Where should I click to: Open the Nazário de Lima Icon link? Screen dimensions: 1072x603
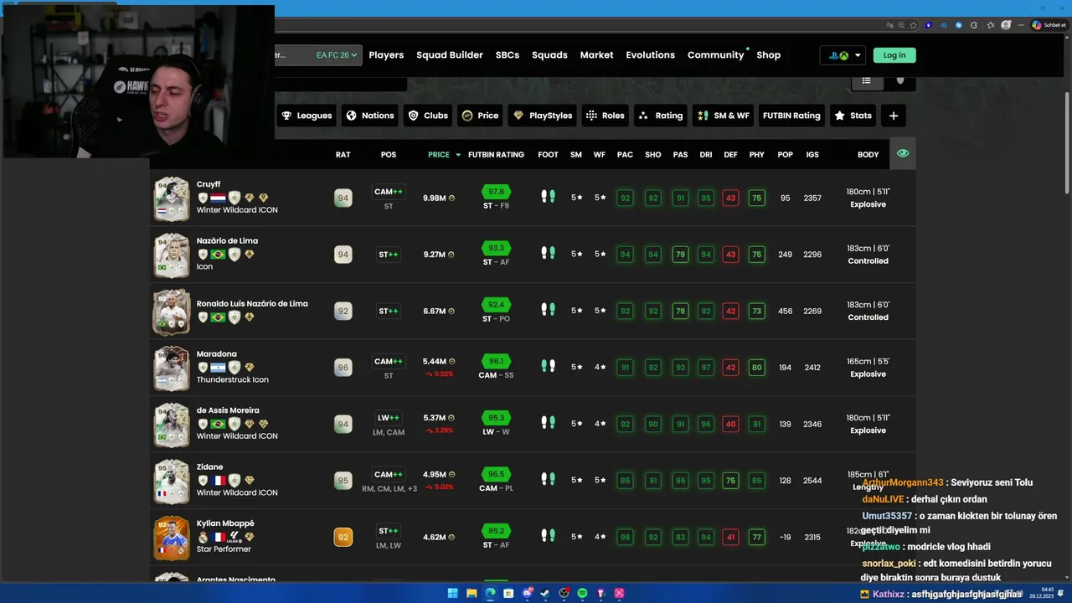pos(227,241)
